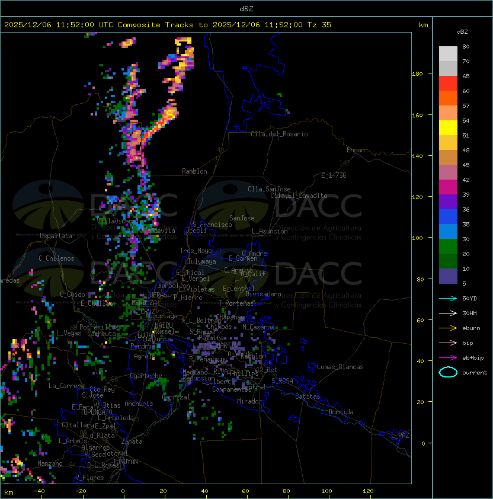
Task: Click the 'Uspallata' map label
Action: 56,236
